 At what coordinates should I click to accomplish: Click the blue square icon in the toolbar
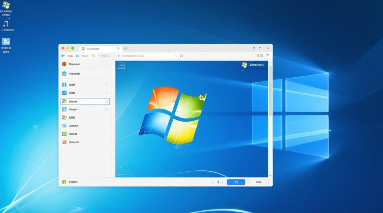coord(78,56)
